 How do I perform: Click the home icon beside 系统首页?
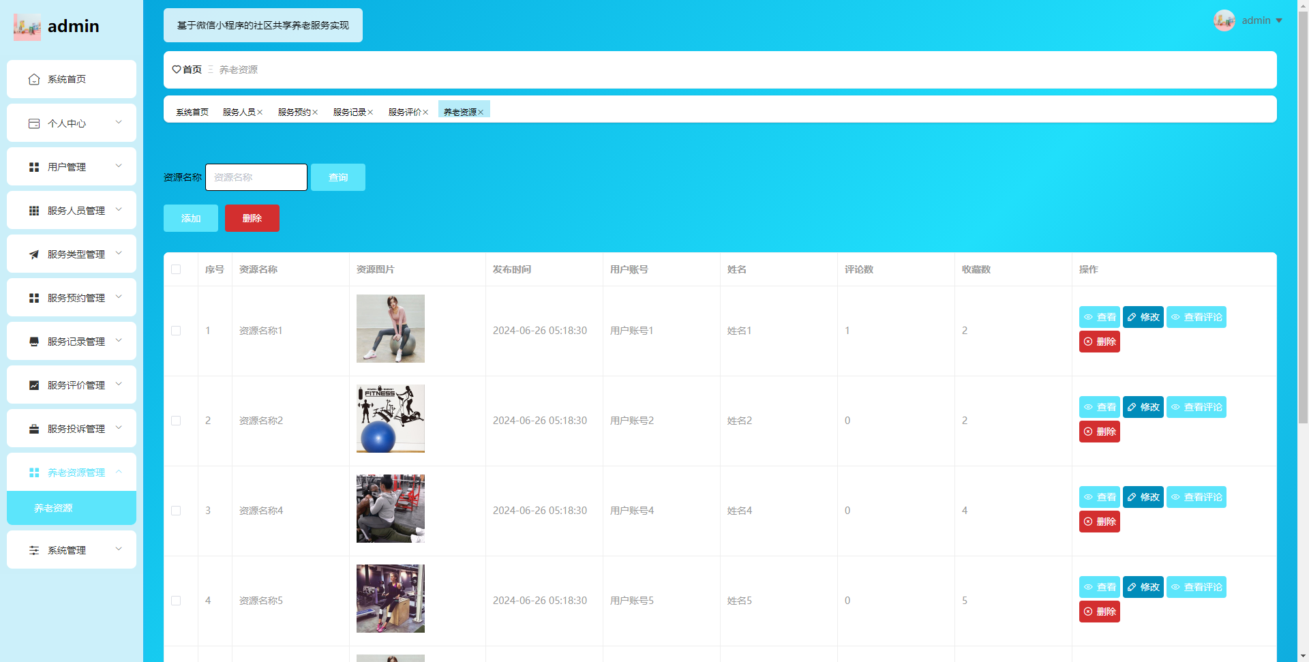[34, 80]
